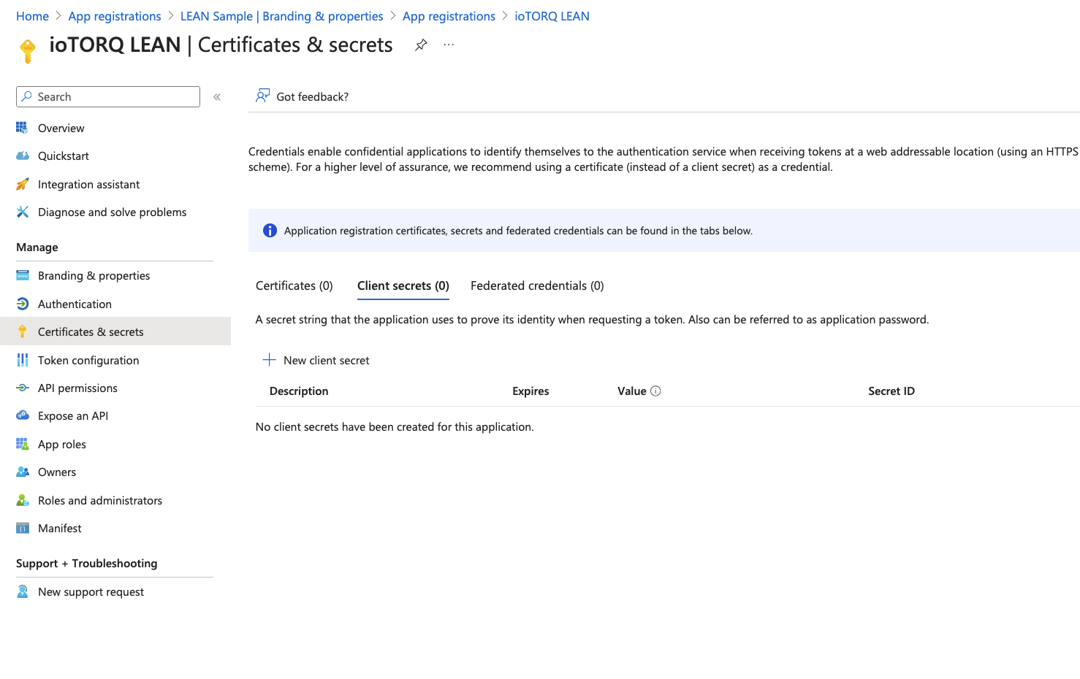1080x679 pixels.
Task: Go to API permissions
Action: click(x=77, y=388)
